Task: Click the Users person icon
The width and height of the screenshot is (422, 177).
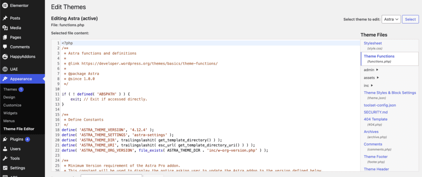Action: 5,149
